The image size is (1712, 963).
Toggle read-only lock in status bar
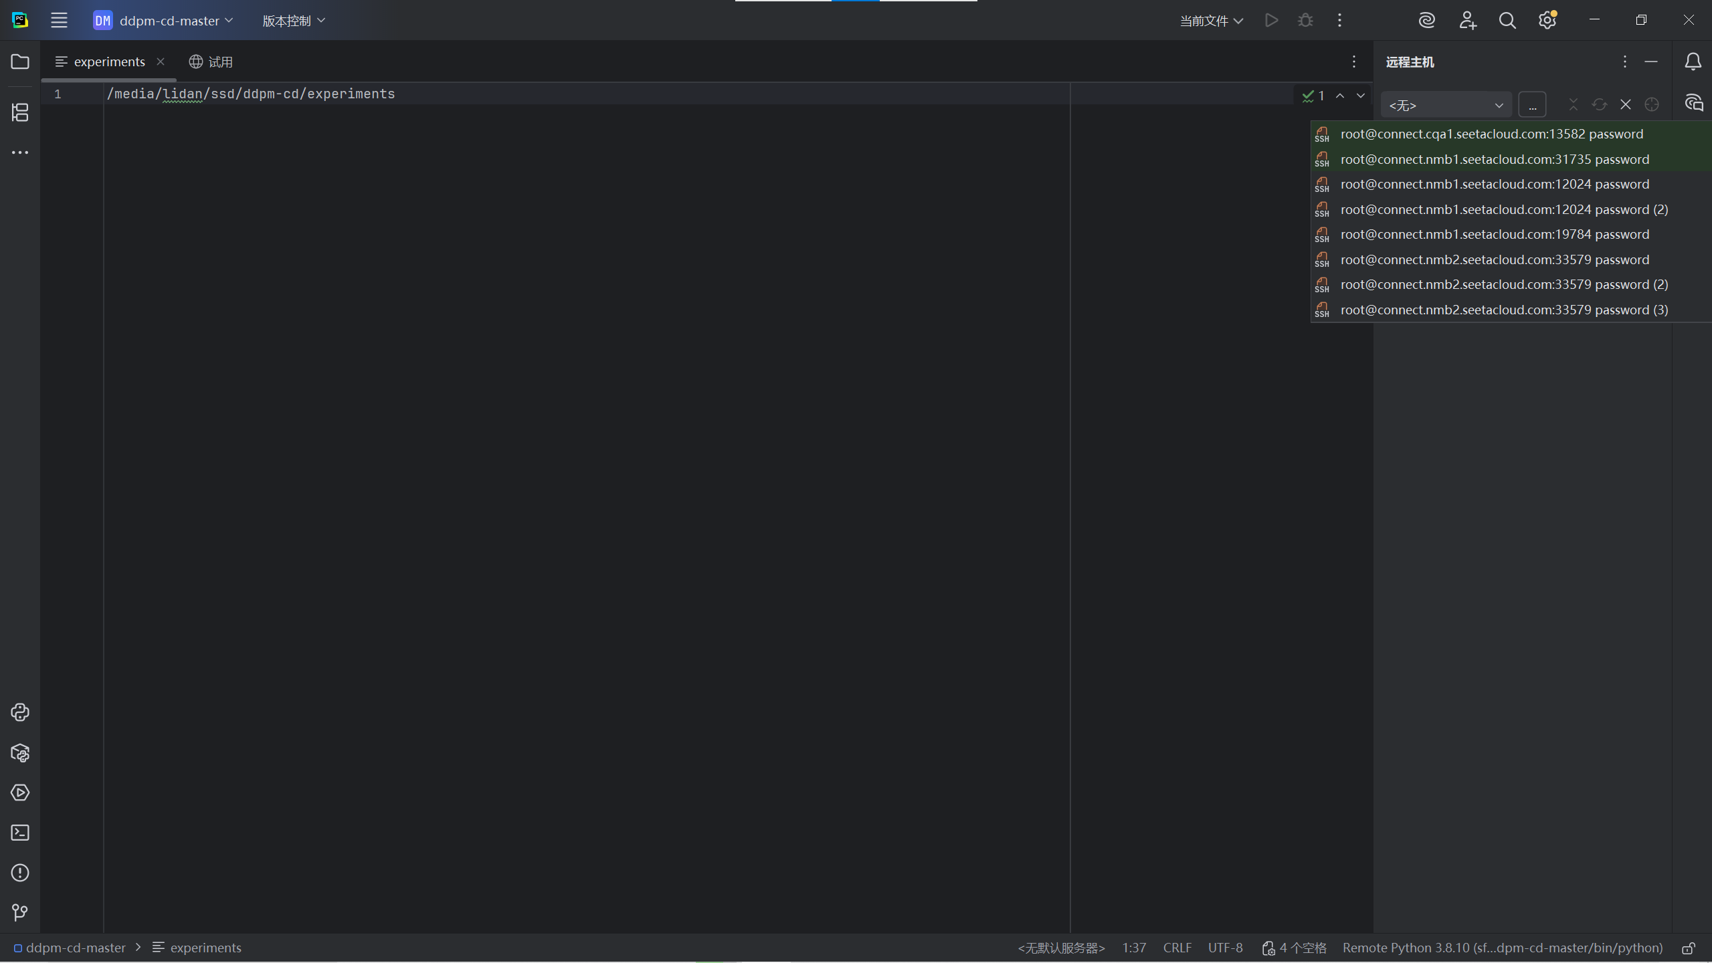pos(1689,948)
